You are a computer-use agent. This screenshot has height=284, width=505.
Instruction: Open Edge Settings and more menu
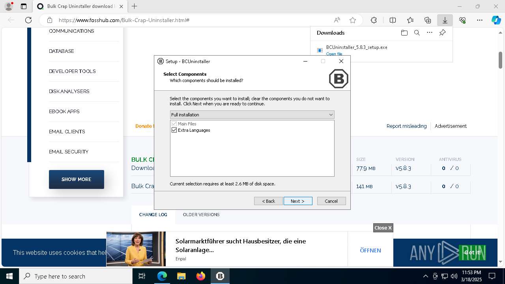tap(480, 20)
